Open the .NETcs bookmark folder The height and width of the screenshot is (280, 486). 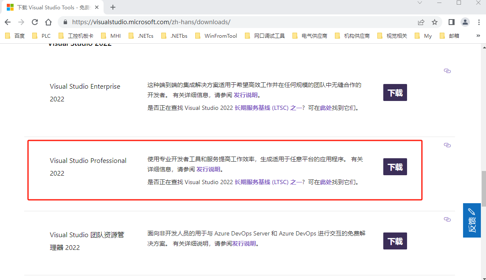[141, 36]
